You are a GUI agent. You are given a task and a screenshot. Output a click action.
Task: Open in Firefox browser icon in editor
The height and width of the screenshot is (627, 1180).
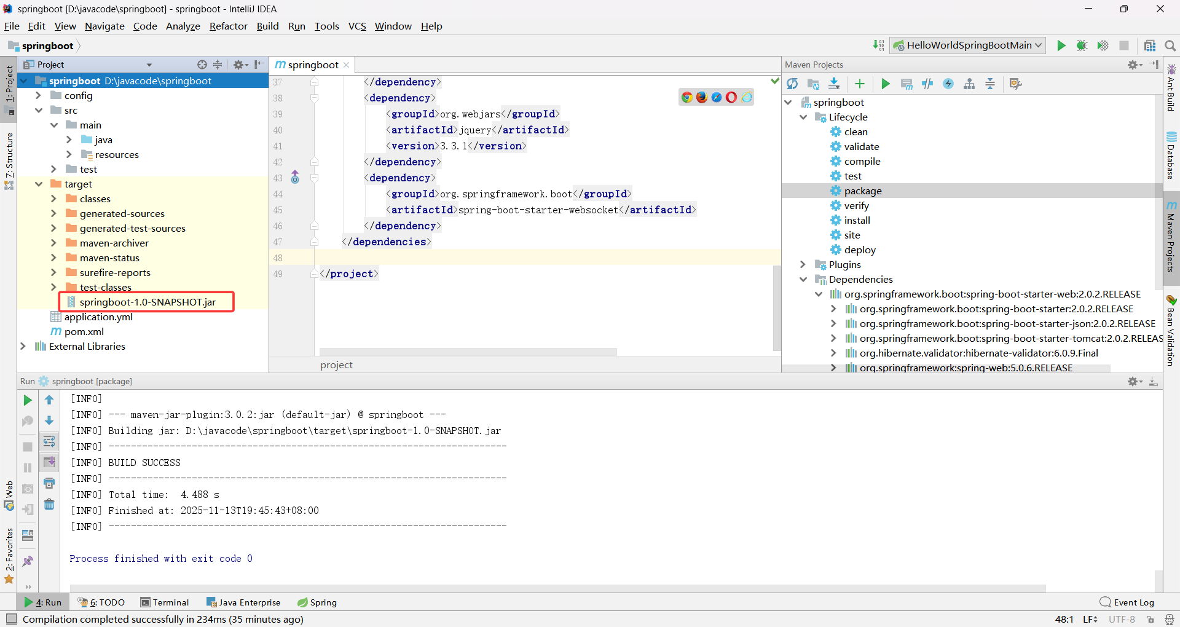coord(702,97)
